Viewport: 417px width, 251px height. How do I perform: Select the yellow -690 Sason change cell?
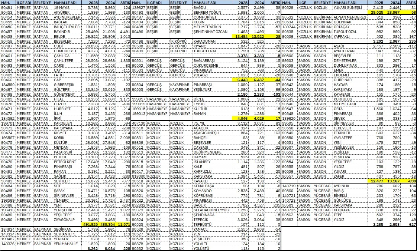coord(410,181)
